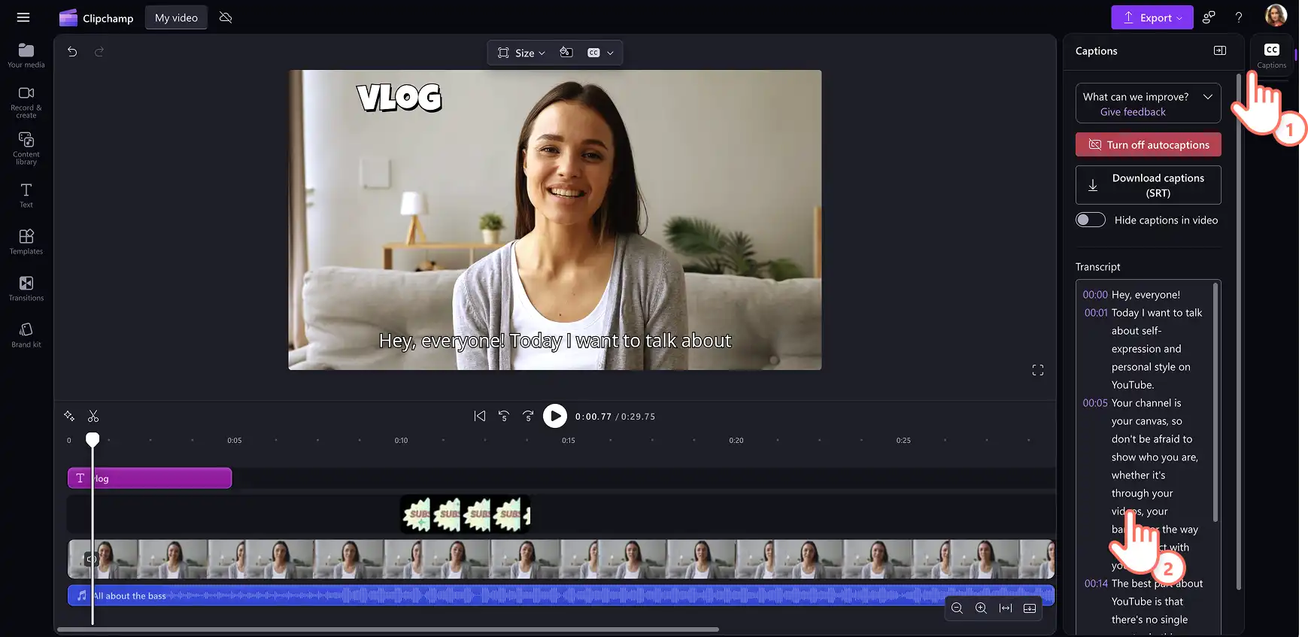Image resolution: width=1308 pixels, height=637 pixels.
Task: Click the caption text in the video preview
Action: click(x=555, y=341)
